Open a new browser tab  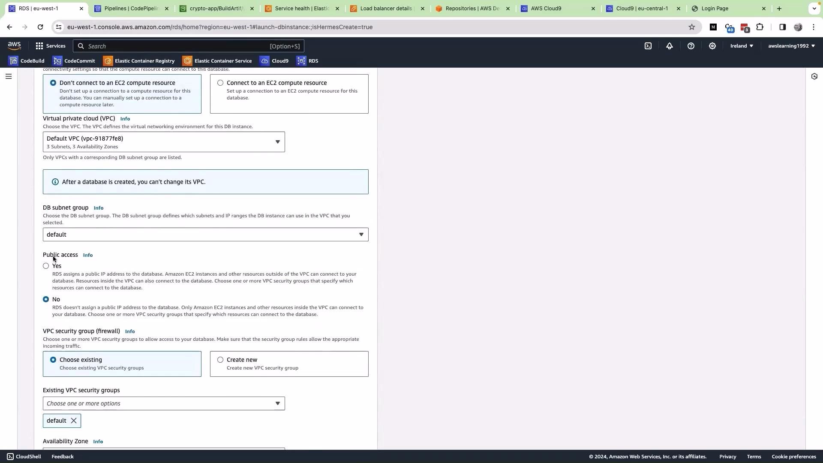(x=779, y=9)
